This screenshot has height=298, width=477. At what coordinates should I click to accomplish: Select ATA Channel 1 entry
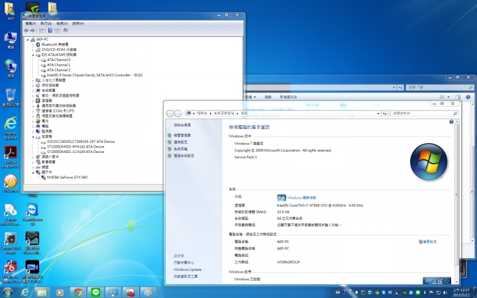tap(58, 65)
